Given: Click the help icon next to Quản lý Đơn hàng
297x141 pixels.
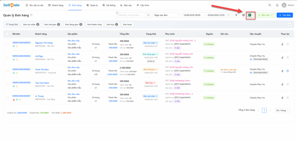Looking at the screenshot, I should [x=31, y=15].
